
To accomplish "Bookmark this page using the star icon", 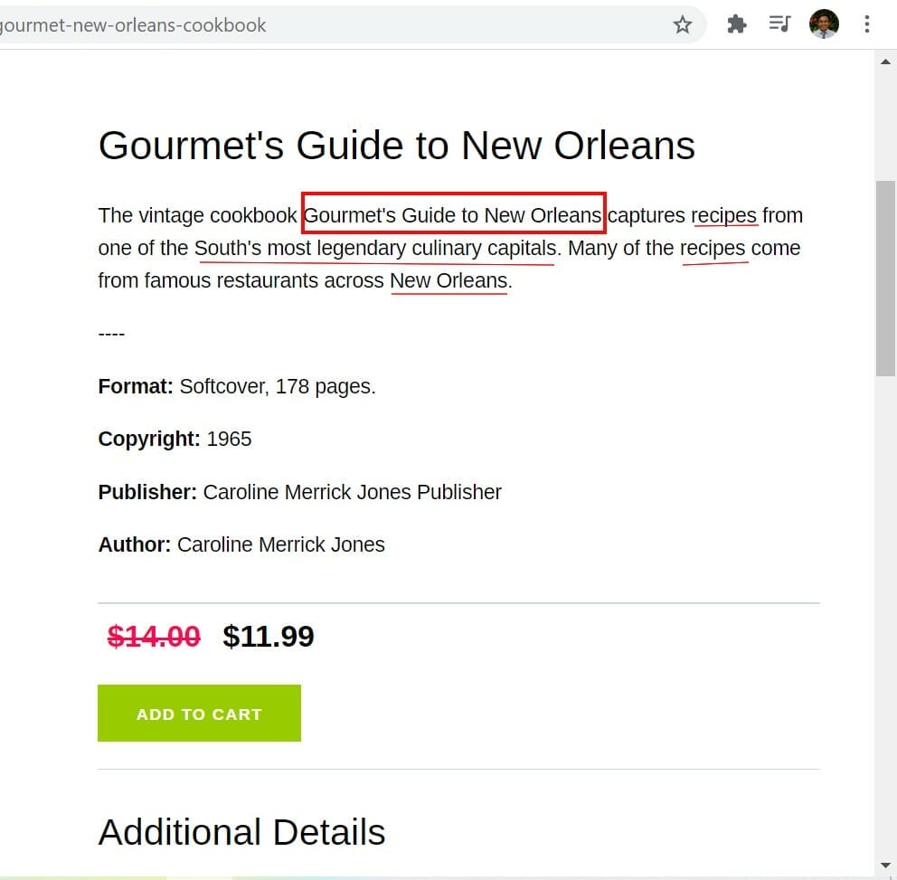I will tap(683, 24).
